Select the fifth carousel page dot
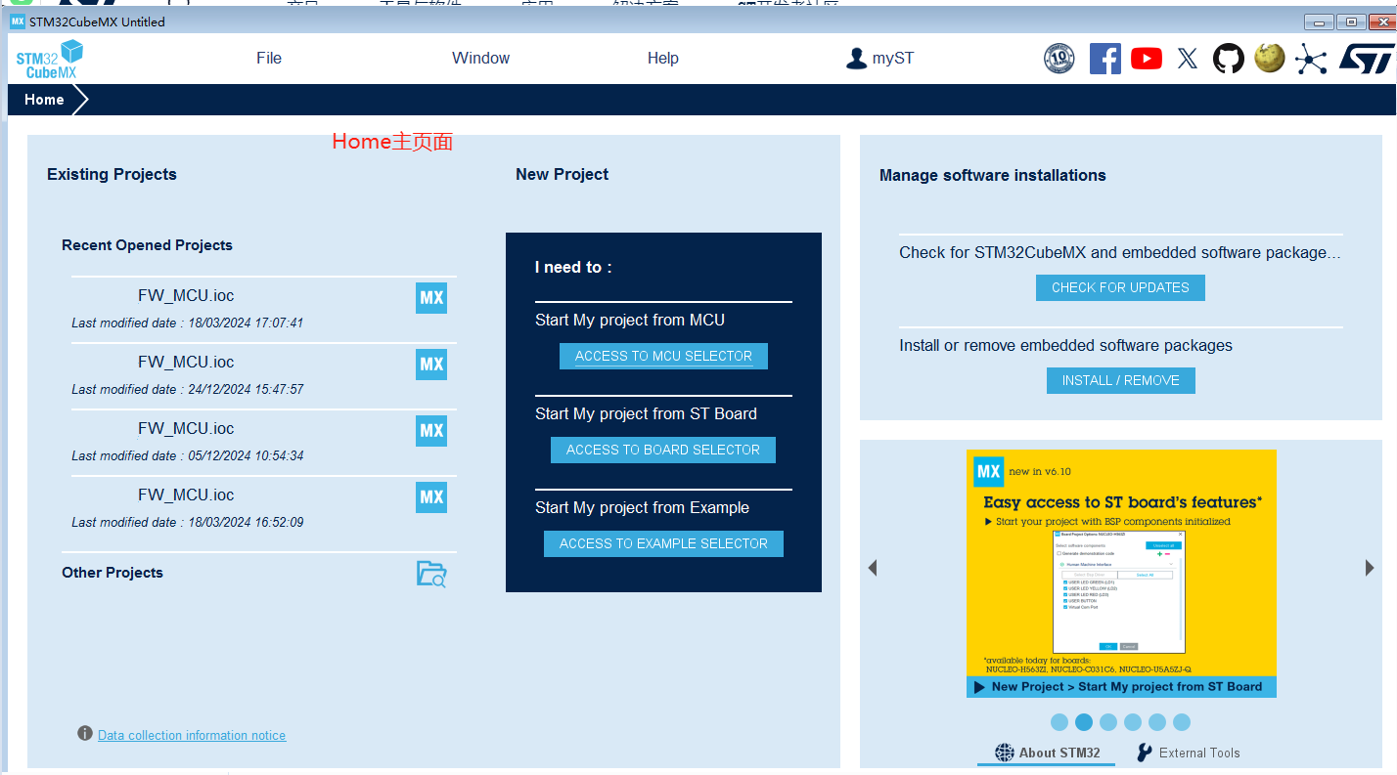1397x775 pixels. click(1157, 722)
